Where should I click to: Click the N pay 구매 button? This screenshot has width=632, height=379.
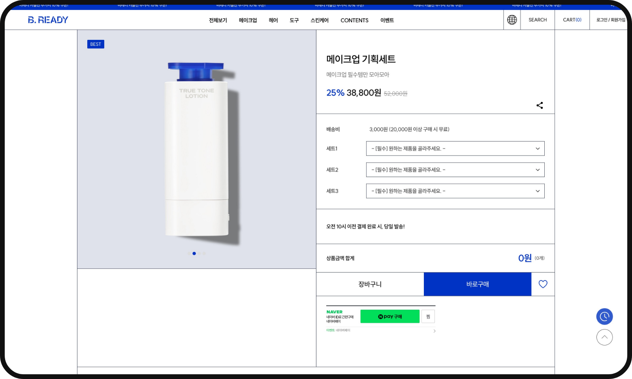[389, 317]
